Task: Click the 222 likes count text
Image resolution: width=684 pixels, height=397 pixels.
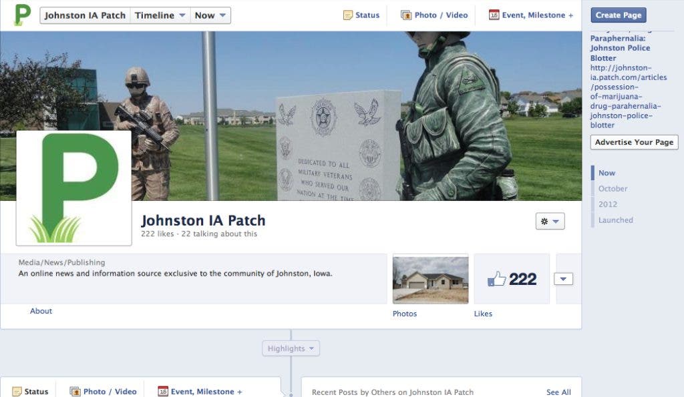Action: pos(157,234)
